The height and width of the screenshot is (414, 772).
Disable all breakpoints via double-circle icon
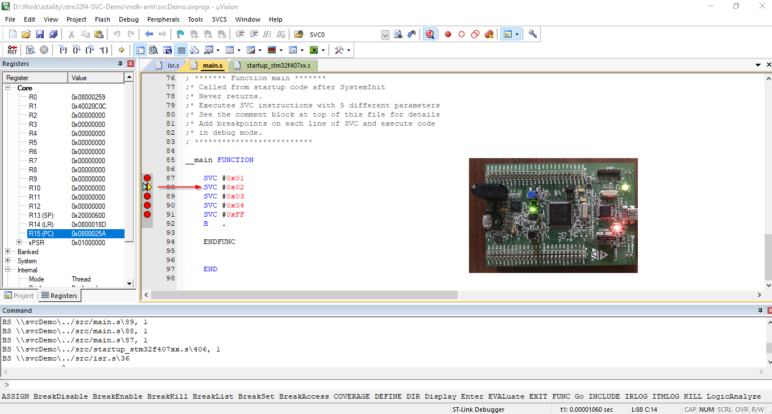[475, 34]
